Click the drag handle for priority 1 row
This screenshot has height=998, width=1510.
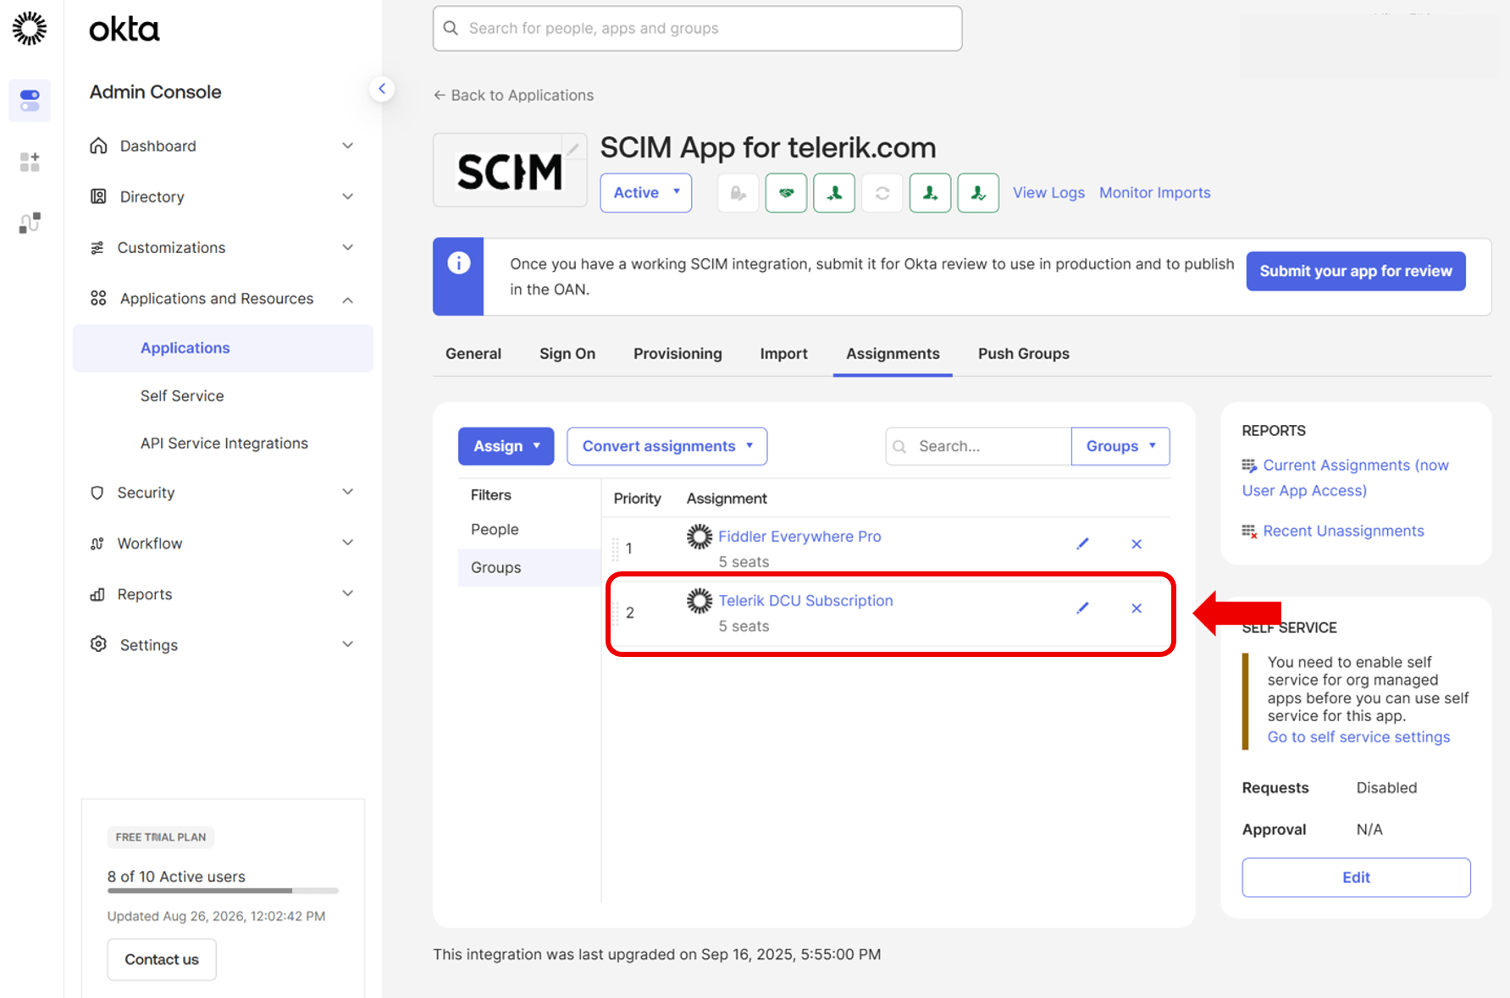(616, 549)
